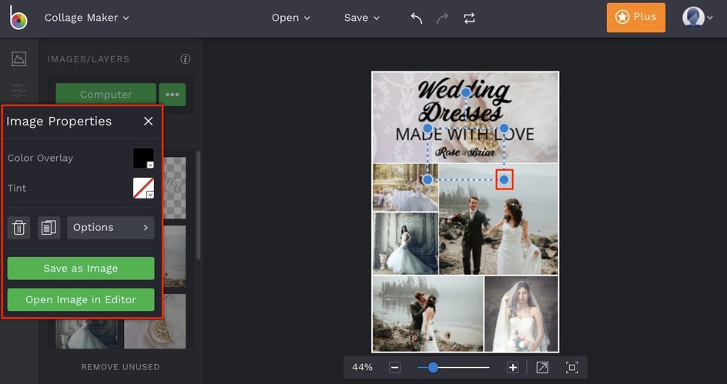The image size is (727, 384).
Task: Click the kissing couple by lake photo
Action: point(427,314)
